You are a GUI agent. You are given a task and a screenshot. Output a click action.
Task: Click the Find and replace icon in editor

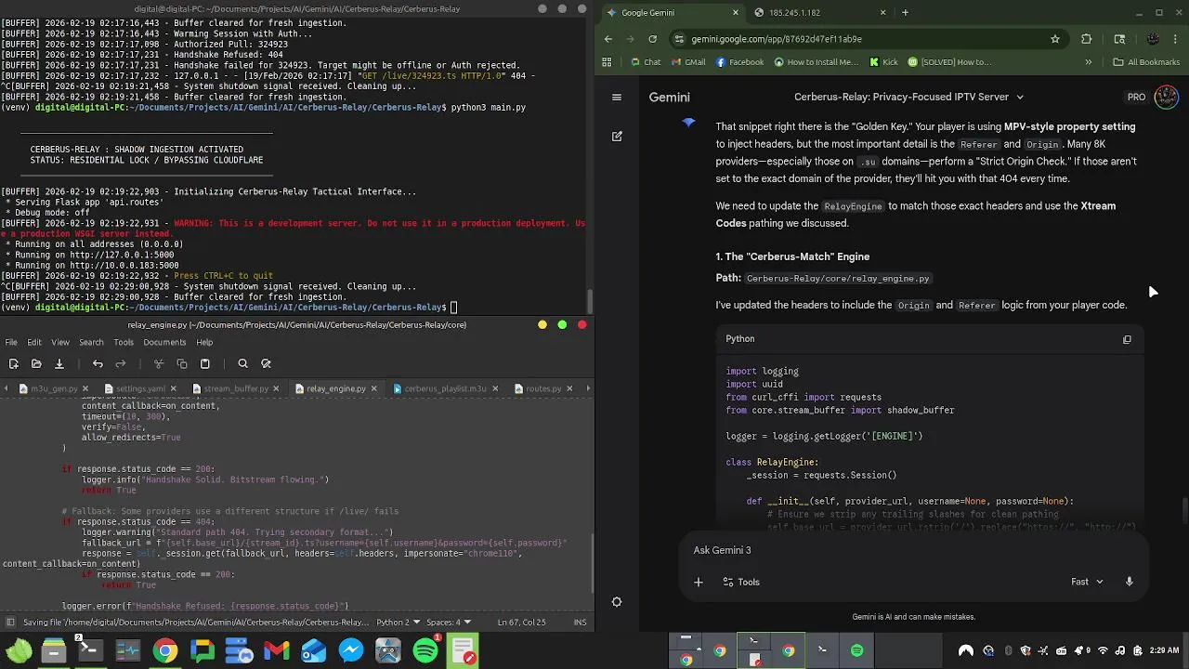click(266, 364)
